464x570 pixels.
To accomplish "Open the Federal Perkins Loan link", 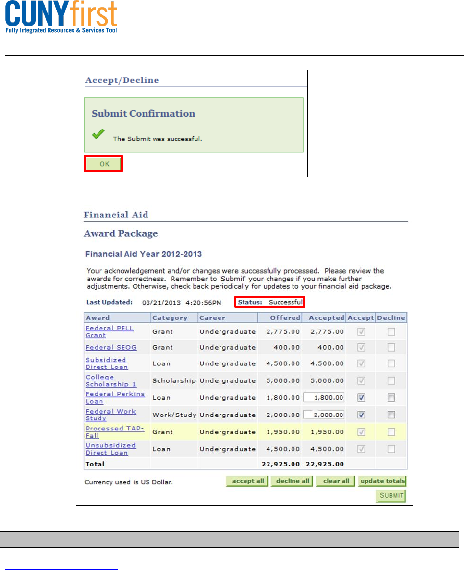I will point(115,398).
